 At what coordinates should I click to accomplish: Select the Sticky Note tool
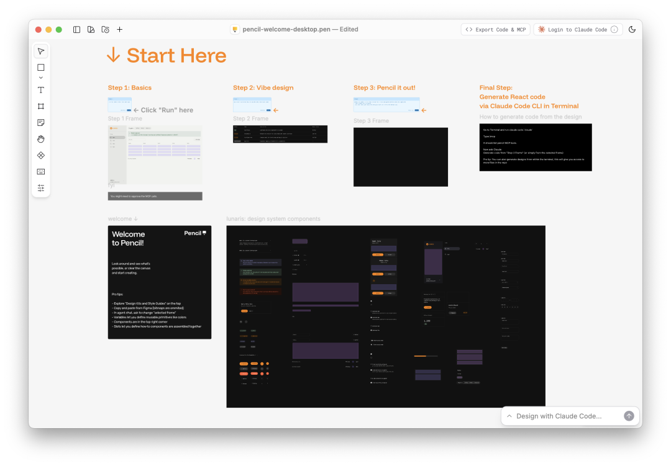click(41, 123)
